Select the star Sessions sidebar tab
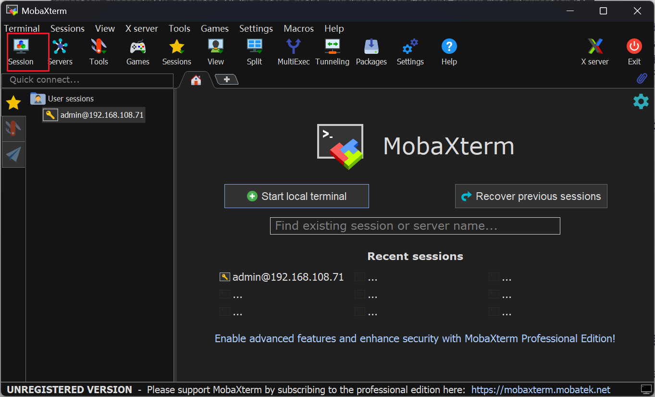The height and width of the screenshot is (397, 655). point(13,102)
